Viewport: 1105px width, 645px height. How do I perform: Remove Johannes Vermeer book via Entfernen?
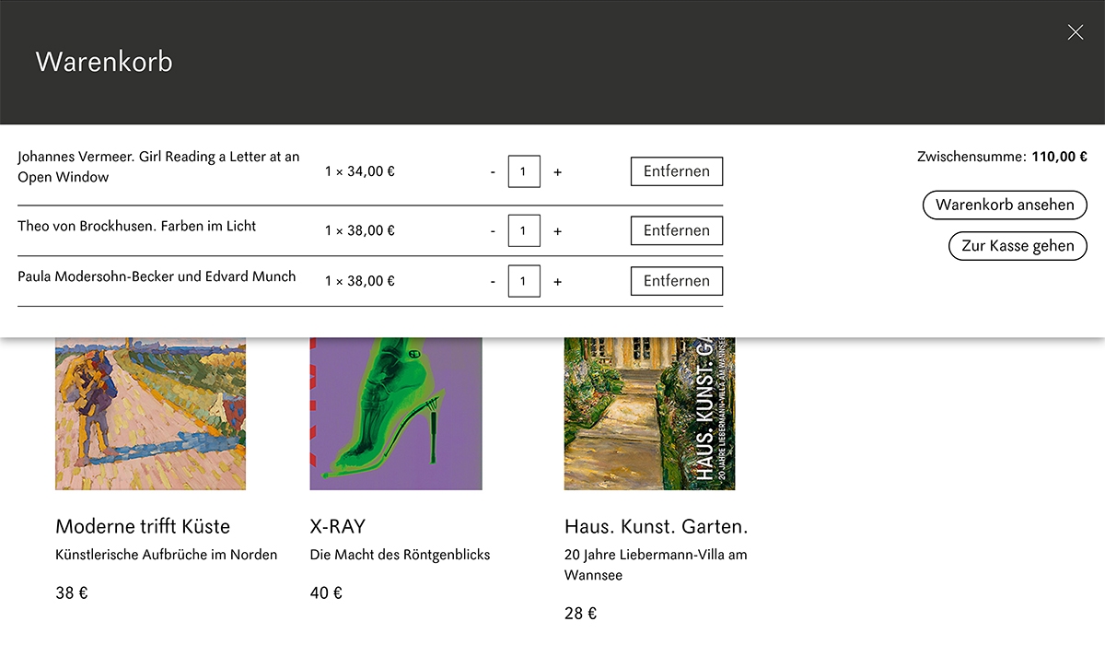(x=676, y=171)
